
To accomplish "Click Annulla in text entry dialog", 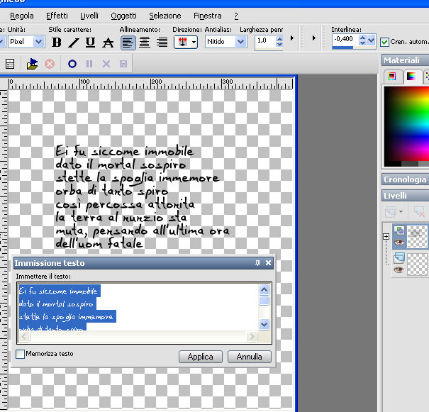I will (250, 357).
